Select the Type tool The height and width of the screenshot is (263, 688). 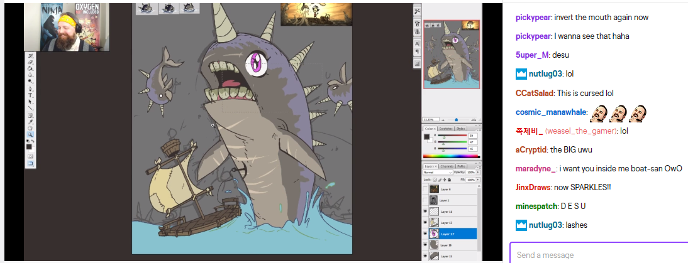tap(30, 95)
